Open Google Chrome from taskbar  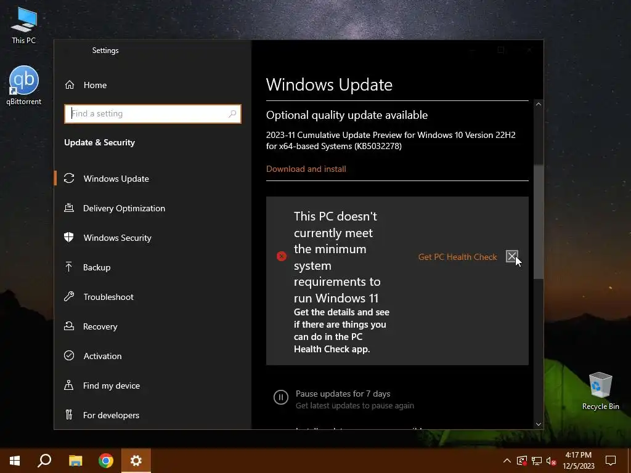106,461
